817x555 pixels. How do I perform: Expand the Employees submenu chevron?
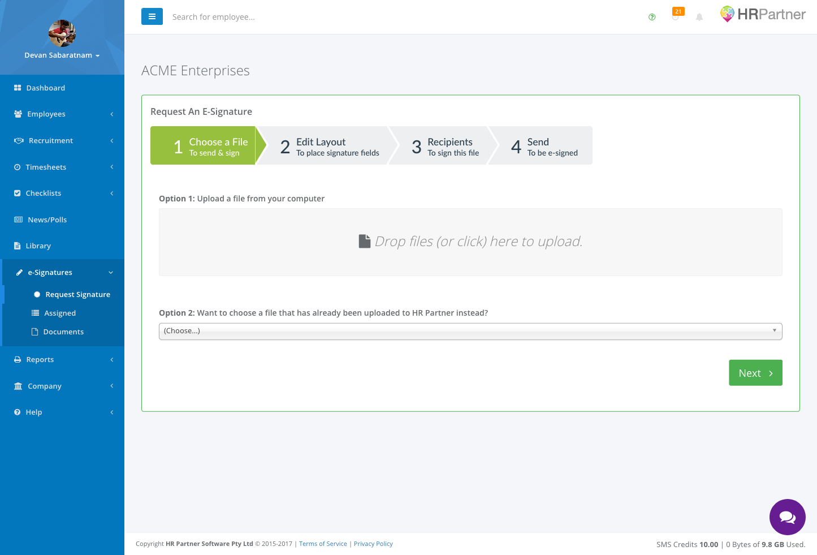tap(112, 114)
